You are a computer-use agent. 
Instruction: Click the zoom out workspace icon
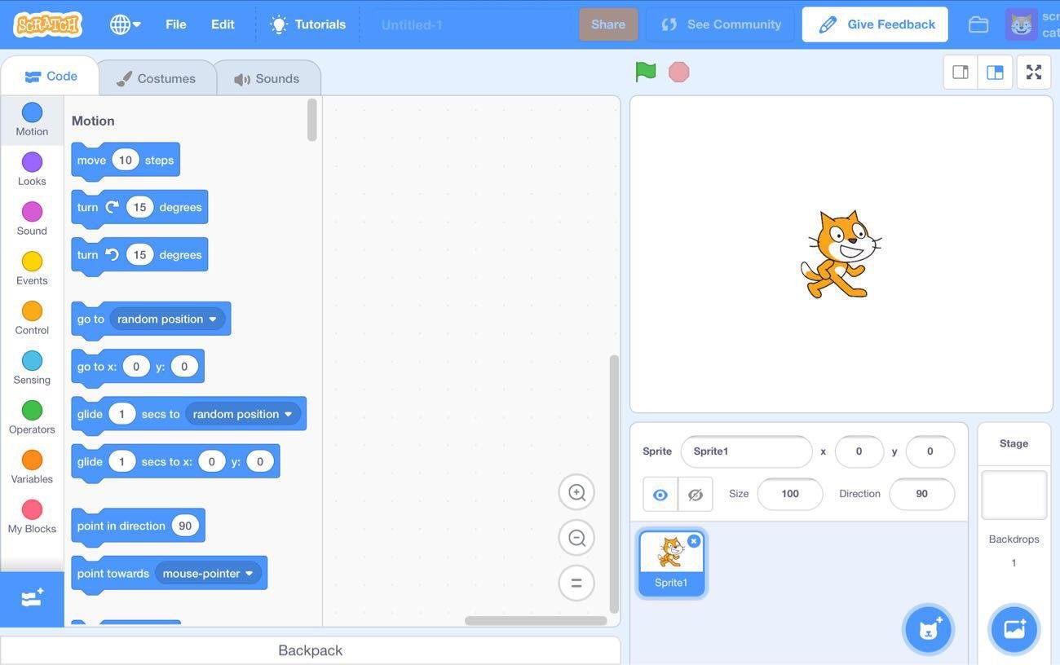point(576,538)
